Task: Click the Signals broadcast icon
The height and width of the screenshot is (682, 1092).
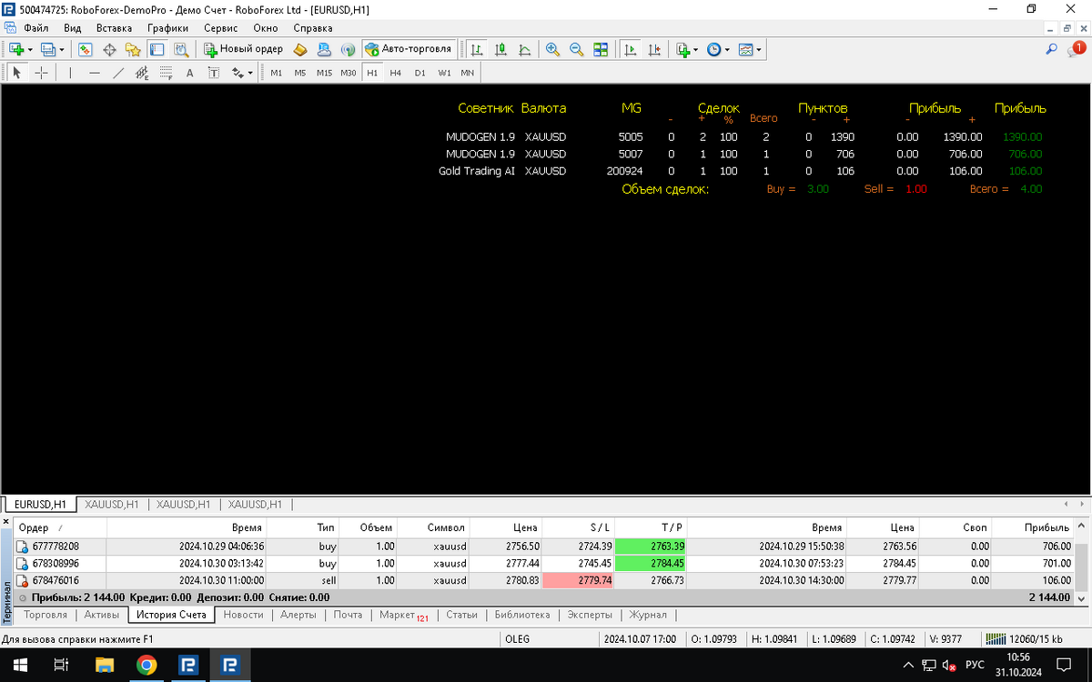Action: point(348,49)
